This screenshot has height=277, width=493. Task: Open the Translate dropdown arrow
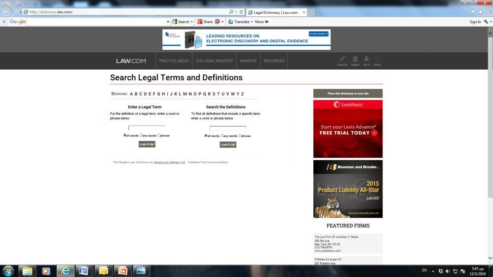252,22
